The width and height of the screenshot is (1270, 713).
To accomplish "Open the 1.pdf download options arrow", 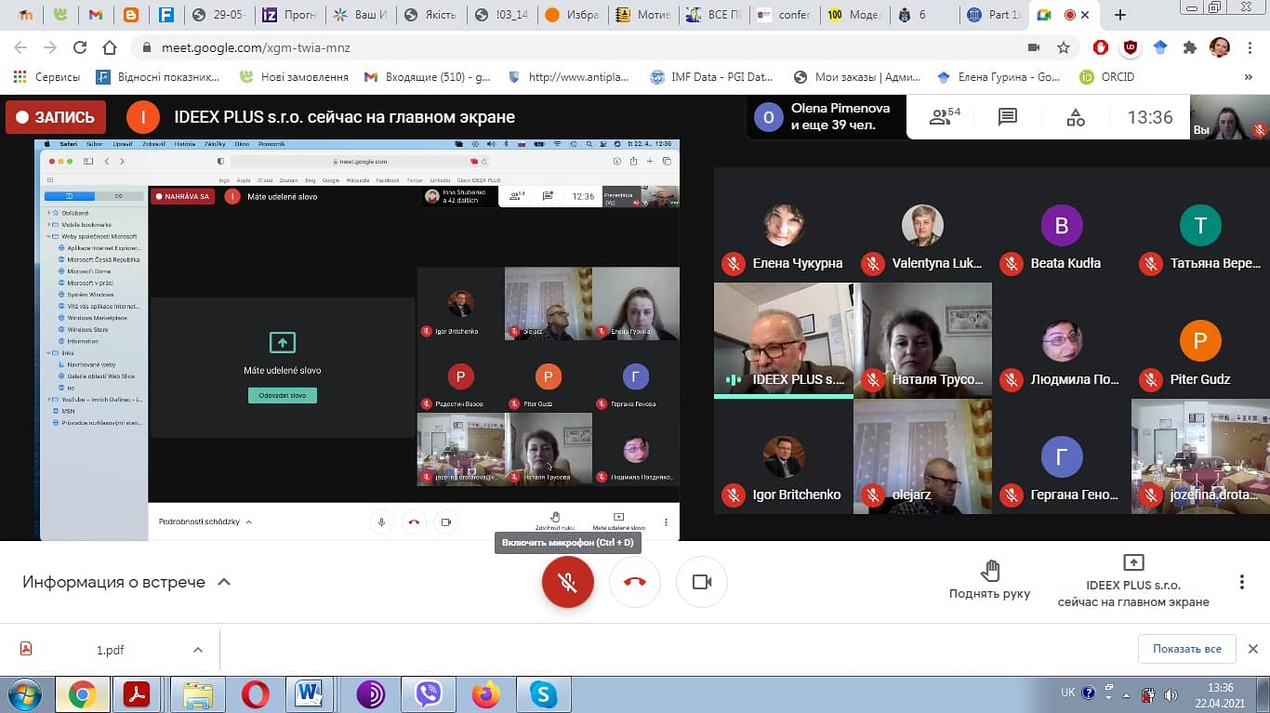I will [197, 650].
